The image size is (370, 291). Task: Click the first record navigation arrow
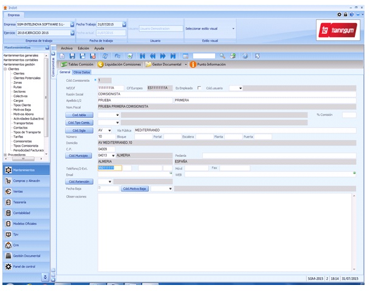coord(143,56)
